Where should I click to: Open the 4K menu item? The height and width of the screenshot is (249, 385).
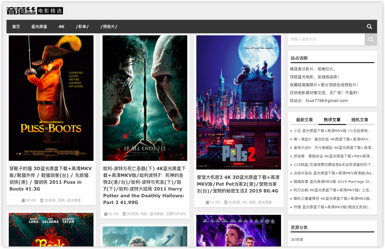[61, 26]
